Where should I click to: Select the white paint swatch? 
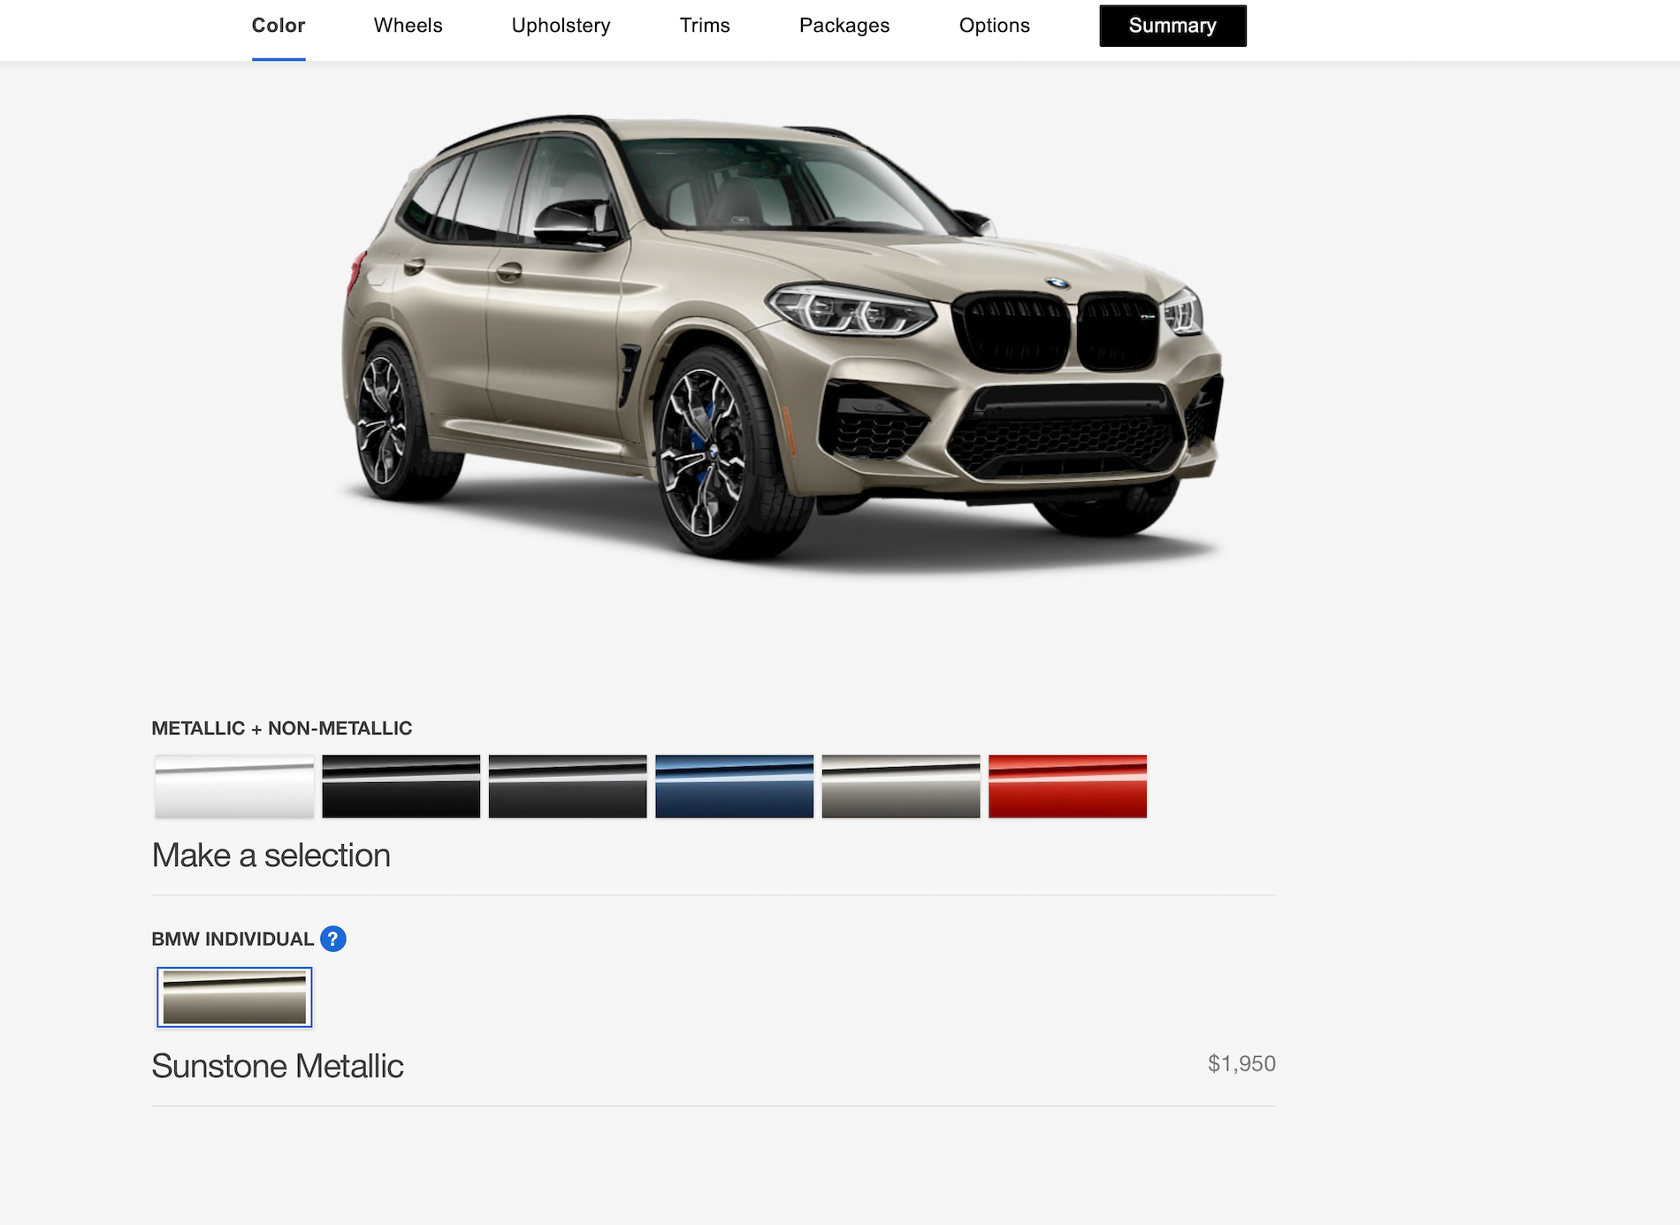coord(234,786)
